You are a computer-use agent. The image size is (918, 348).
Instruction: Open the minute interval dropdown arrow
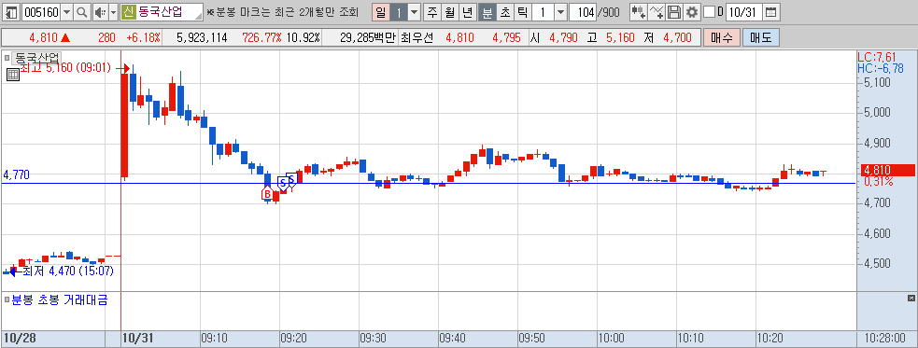[x=560, y=12]
